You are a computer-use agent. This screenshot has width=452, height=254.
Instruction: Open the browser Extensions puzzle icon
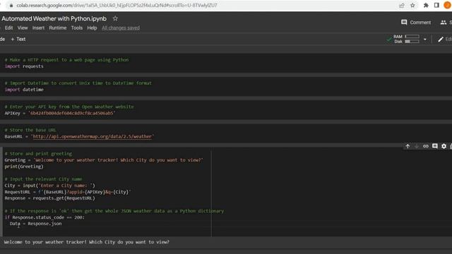point(426,6)
